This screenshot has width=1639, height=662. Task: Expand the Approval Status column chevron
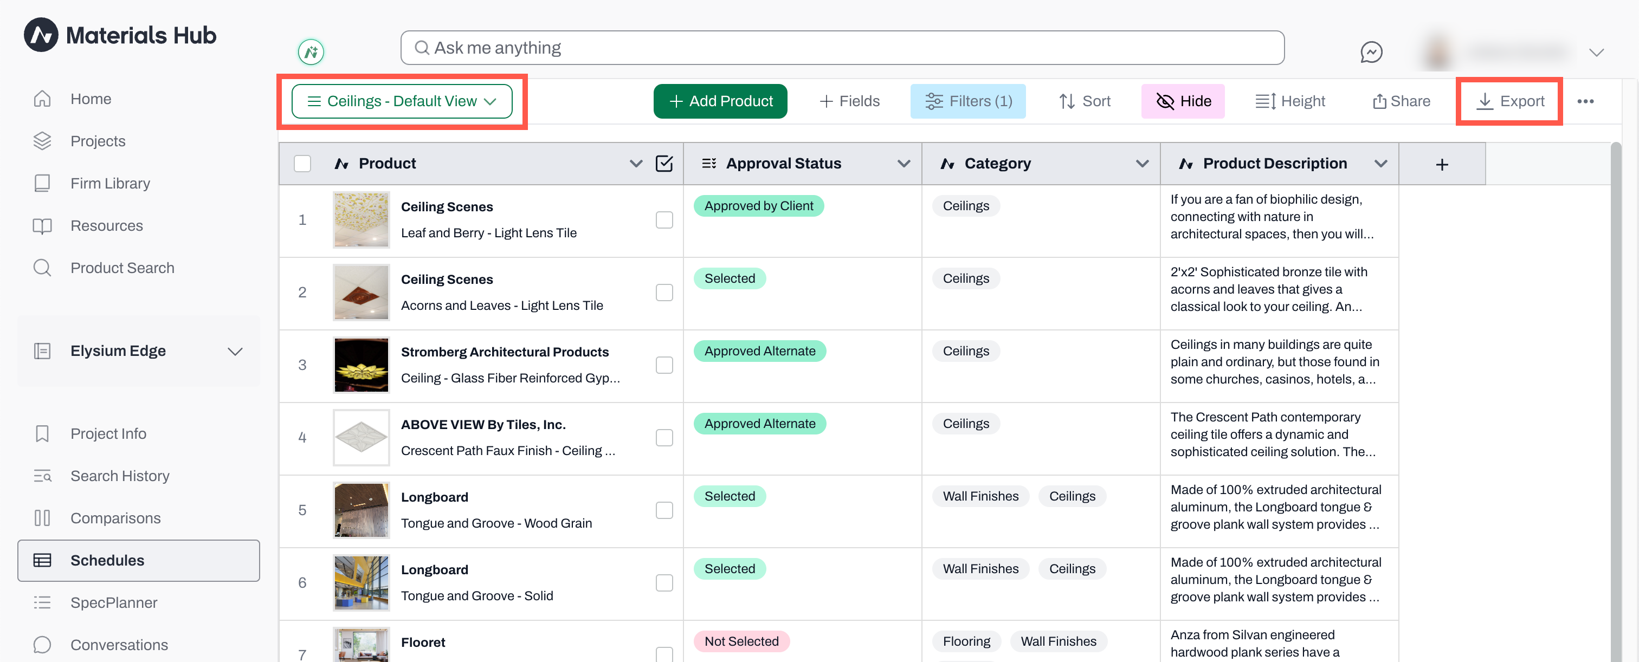(x=903, y=164)
